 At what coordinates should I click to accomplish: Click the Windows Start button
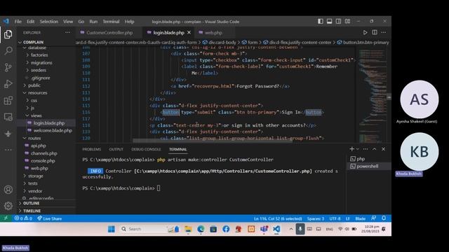[x=112, y=229]
